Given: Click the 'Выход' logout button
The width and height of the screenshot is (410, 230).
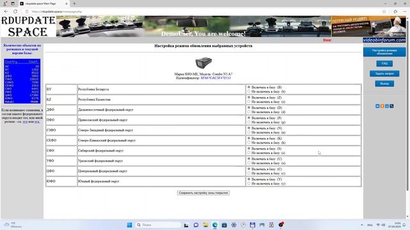Looking at the screenshot, I should click(x=384, y=84).
